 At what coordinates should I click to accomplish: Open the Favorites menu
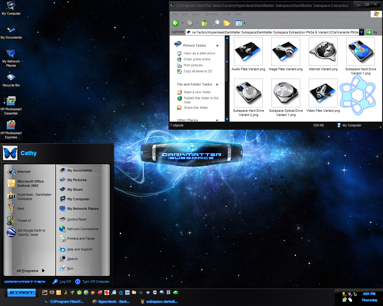pyautogui.click(x=211, y=14)
